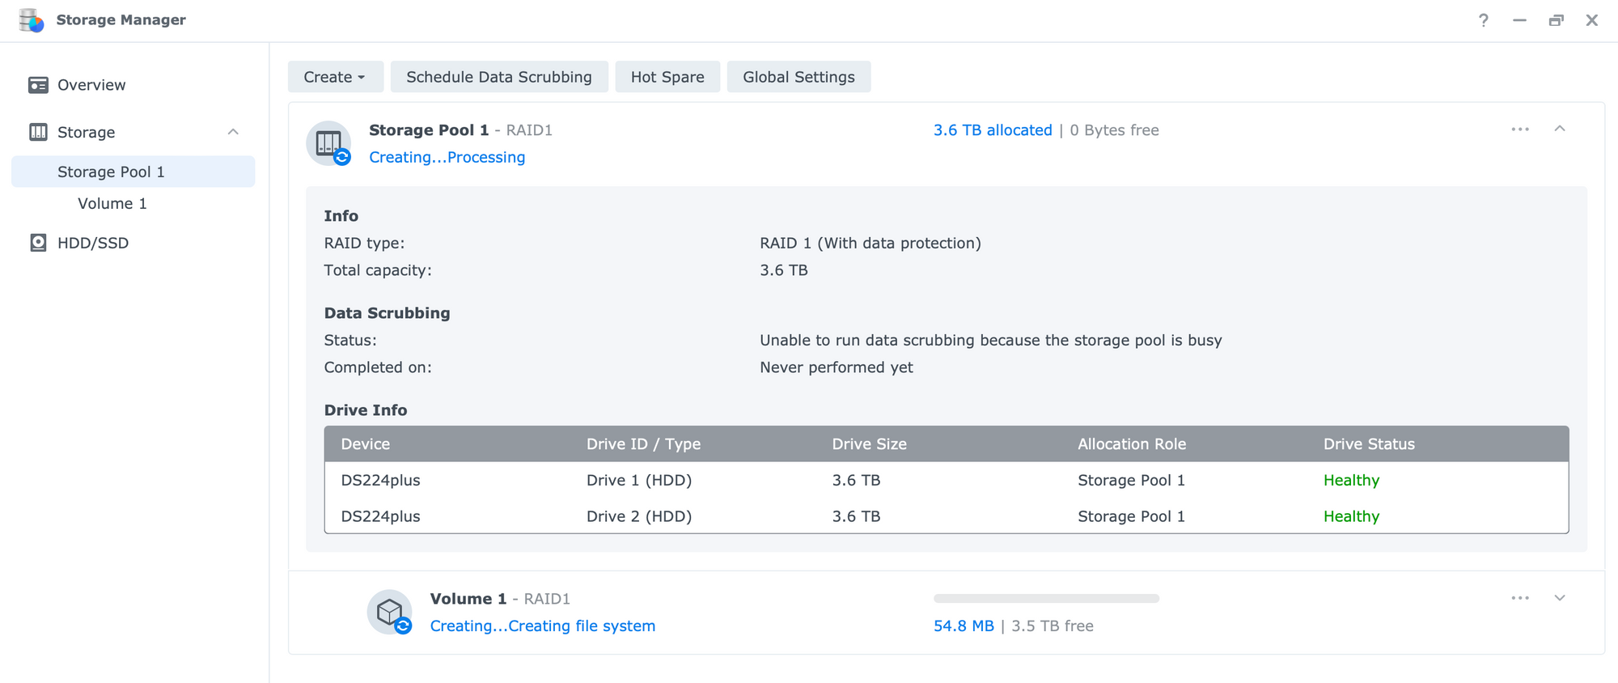Click the Data Scrubbing section heading

click(x=387, y=313)
